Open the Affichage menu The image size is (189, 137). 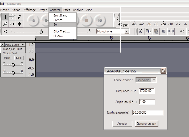(x=30, y=10)
